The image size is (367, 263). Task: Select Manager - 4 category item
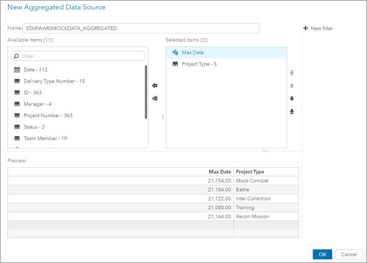tap(37, 104)
